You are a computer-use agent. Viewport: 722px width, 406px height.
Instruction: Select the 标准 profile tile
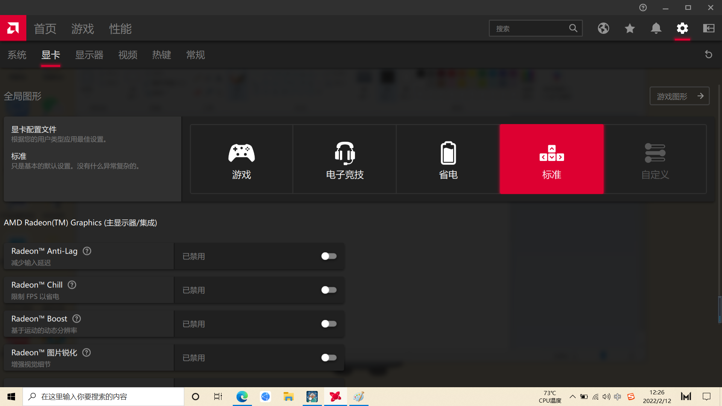[552, 159]
